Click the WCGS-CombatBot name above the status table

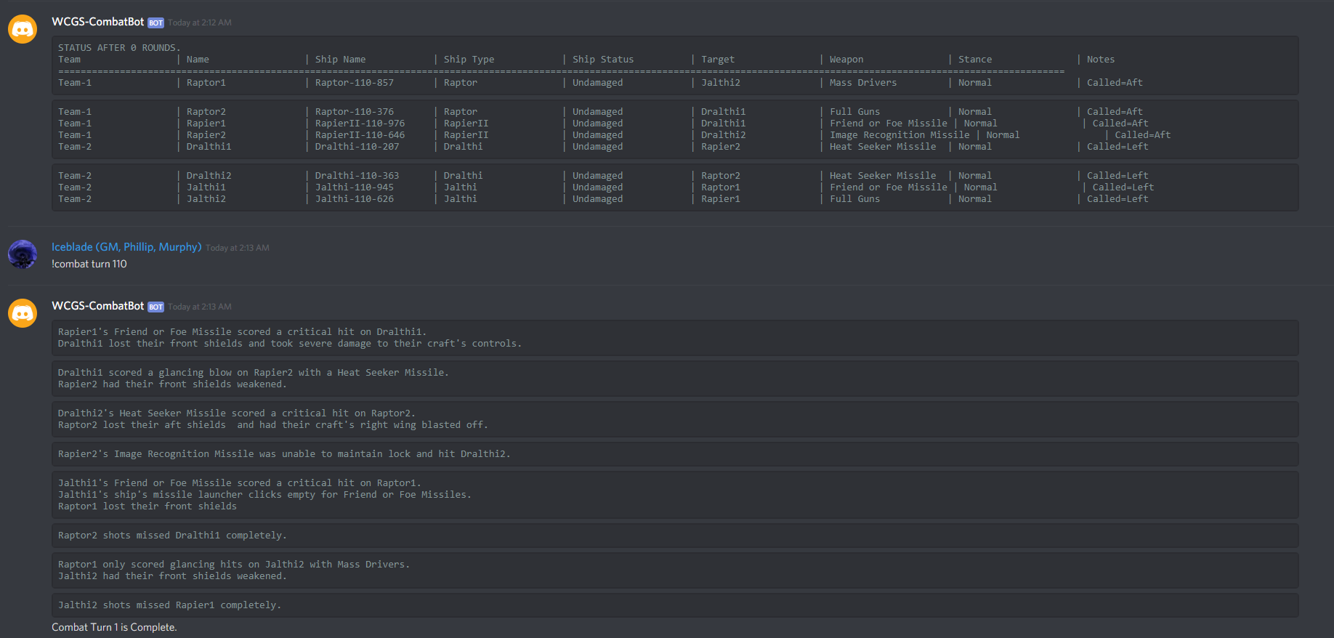click(x=97, y=22)
